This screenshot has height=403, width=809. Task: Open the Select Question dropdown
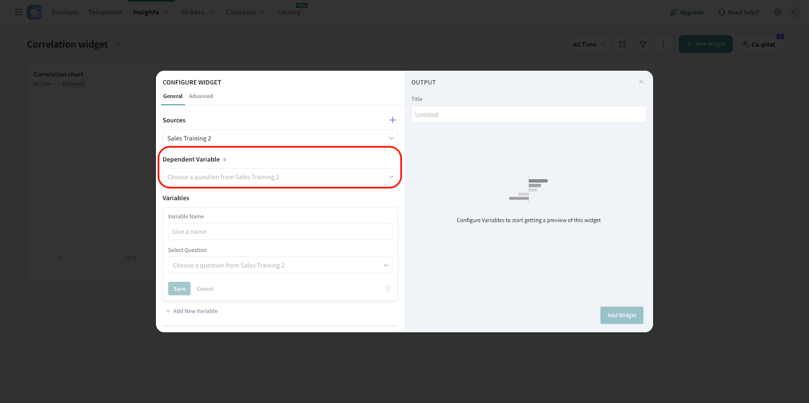point(280,266)
